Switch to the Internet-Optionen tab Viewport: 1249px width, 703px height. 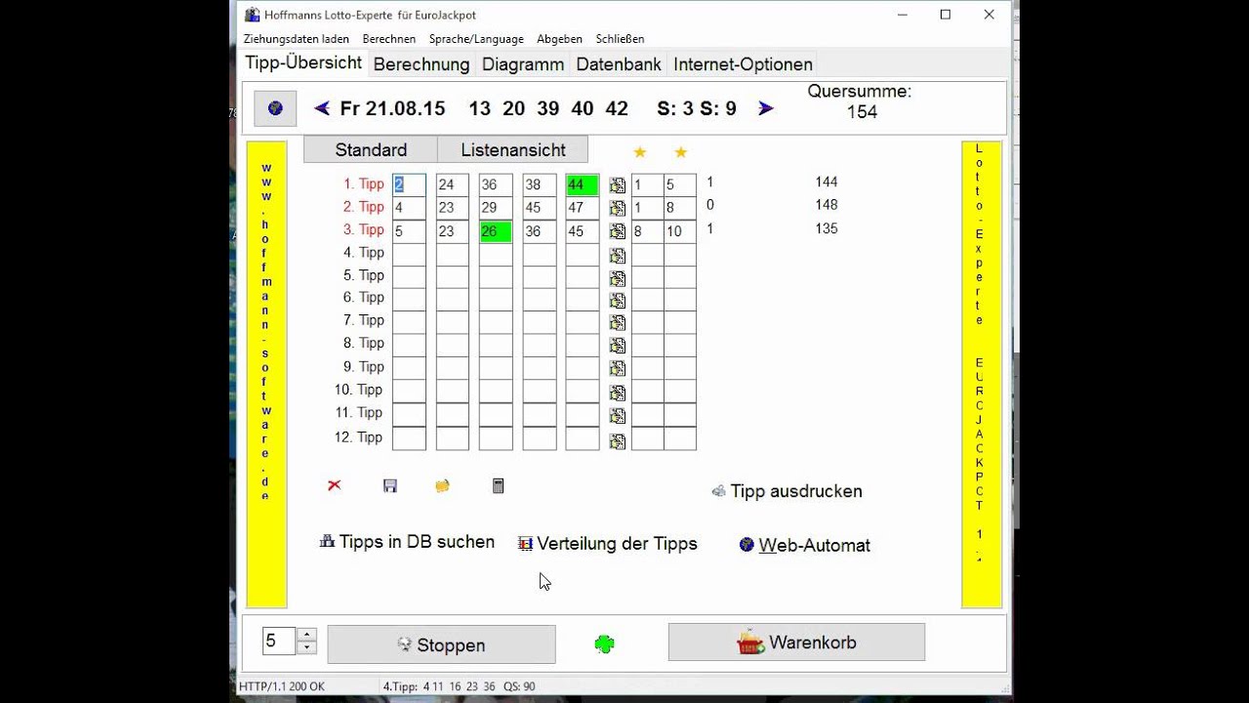coord(743,64)
